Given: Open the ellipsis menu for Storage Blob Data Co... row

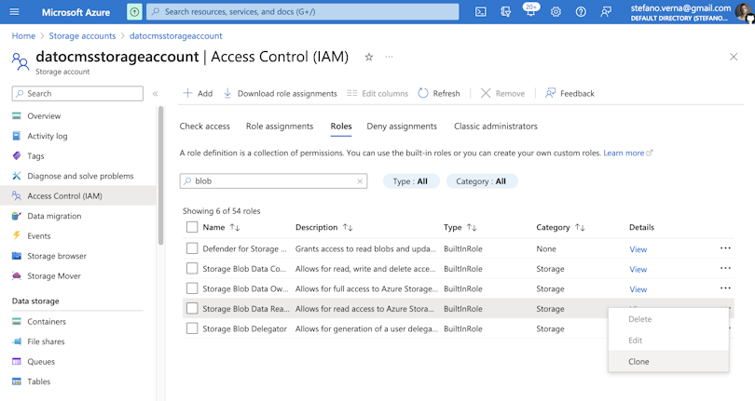Looking at the screenshot, I should 725,268.
